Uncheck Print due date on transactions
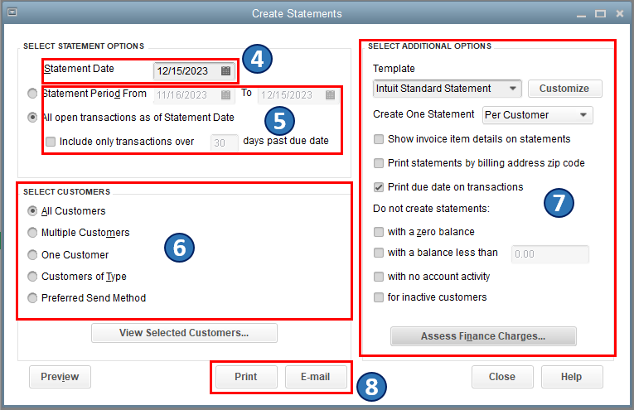Image resolution: width=634 pixels, height=410 pixels. point(379,187)
